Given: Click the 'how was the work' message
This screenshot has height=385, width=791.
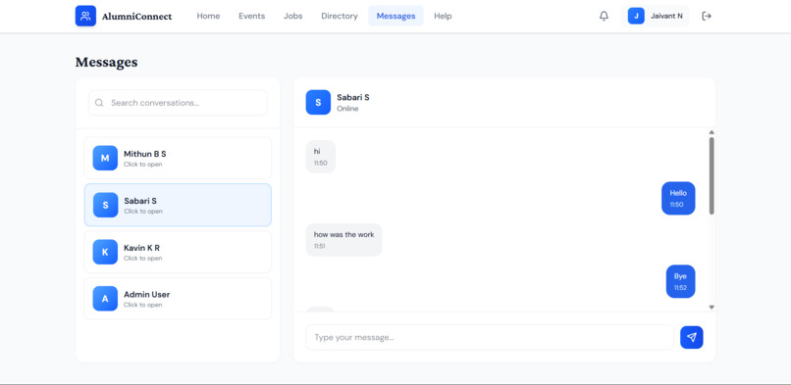Looking at the screenshot, I should (x=344, y=240).
